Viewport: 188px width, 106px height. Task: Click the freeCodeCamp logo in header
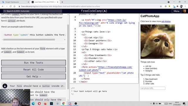pyautogui.click(x=94, y=11)
